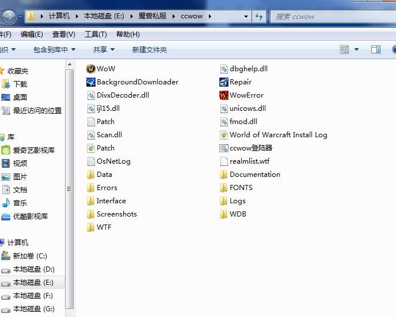The height and width of the screenshot is (317, 396).
Task: Open the FONTS folder icon
Action: (x=224, y=188)
